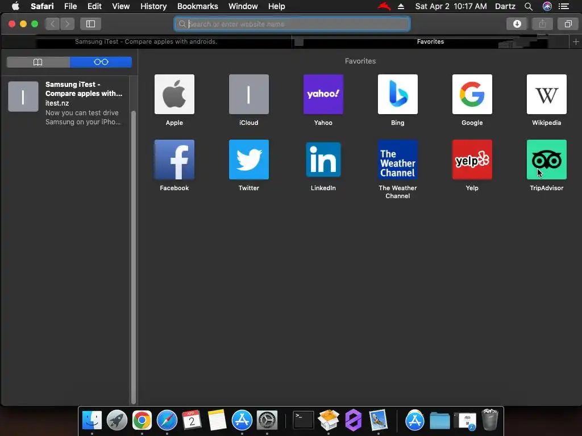Open Siri from the menu bar
The width and height of the screenshot is (582, 436).
(547, 6)
